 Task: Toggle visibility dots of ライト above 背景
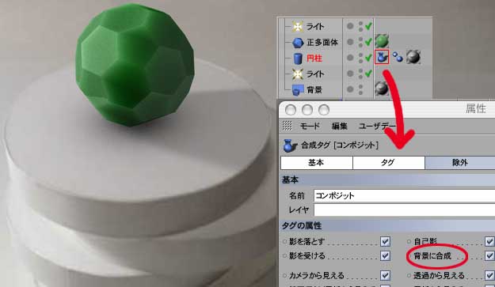coord(360,74)
